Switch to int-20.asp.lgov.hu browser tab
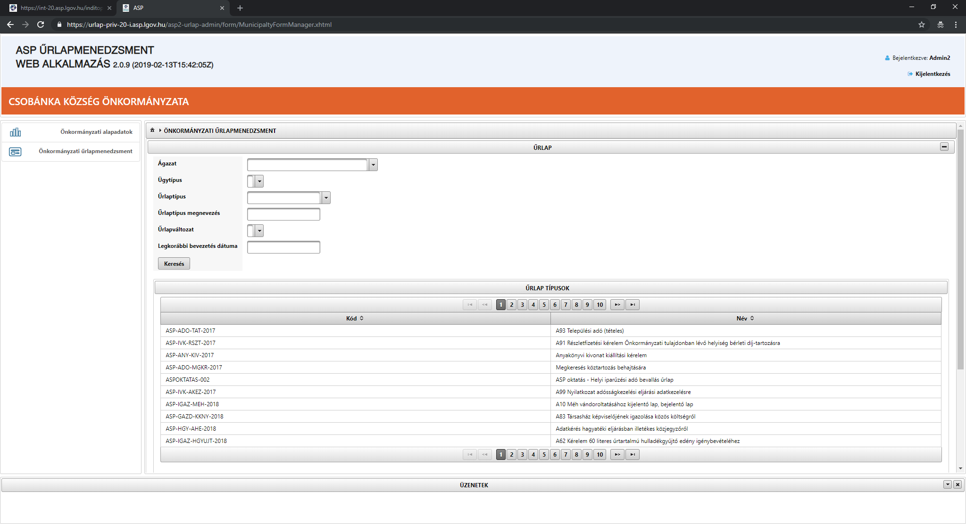This screenshot has height=524, width=966. (61, 8)
